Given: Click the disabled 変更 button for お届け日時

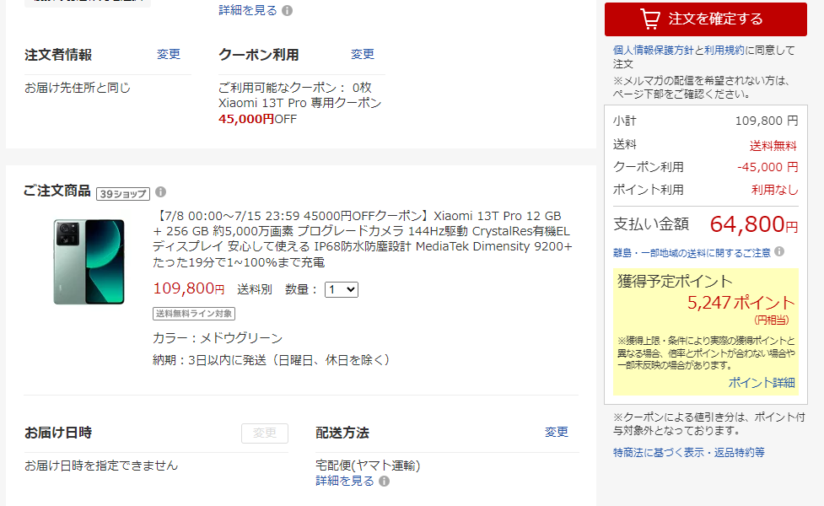Looking at the screenshot, I should click(x=264, y=433).
